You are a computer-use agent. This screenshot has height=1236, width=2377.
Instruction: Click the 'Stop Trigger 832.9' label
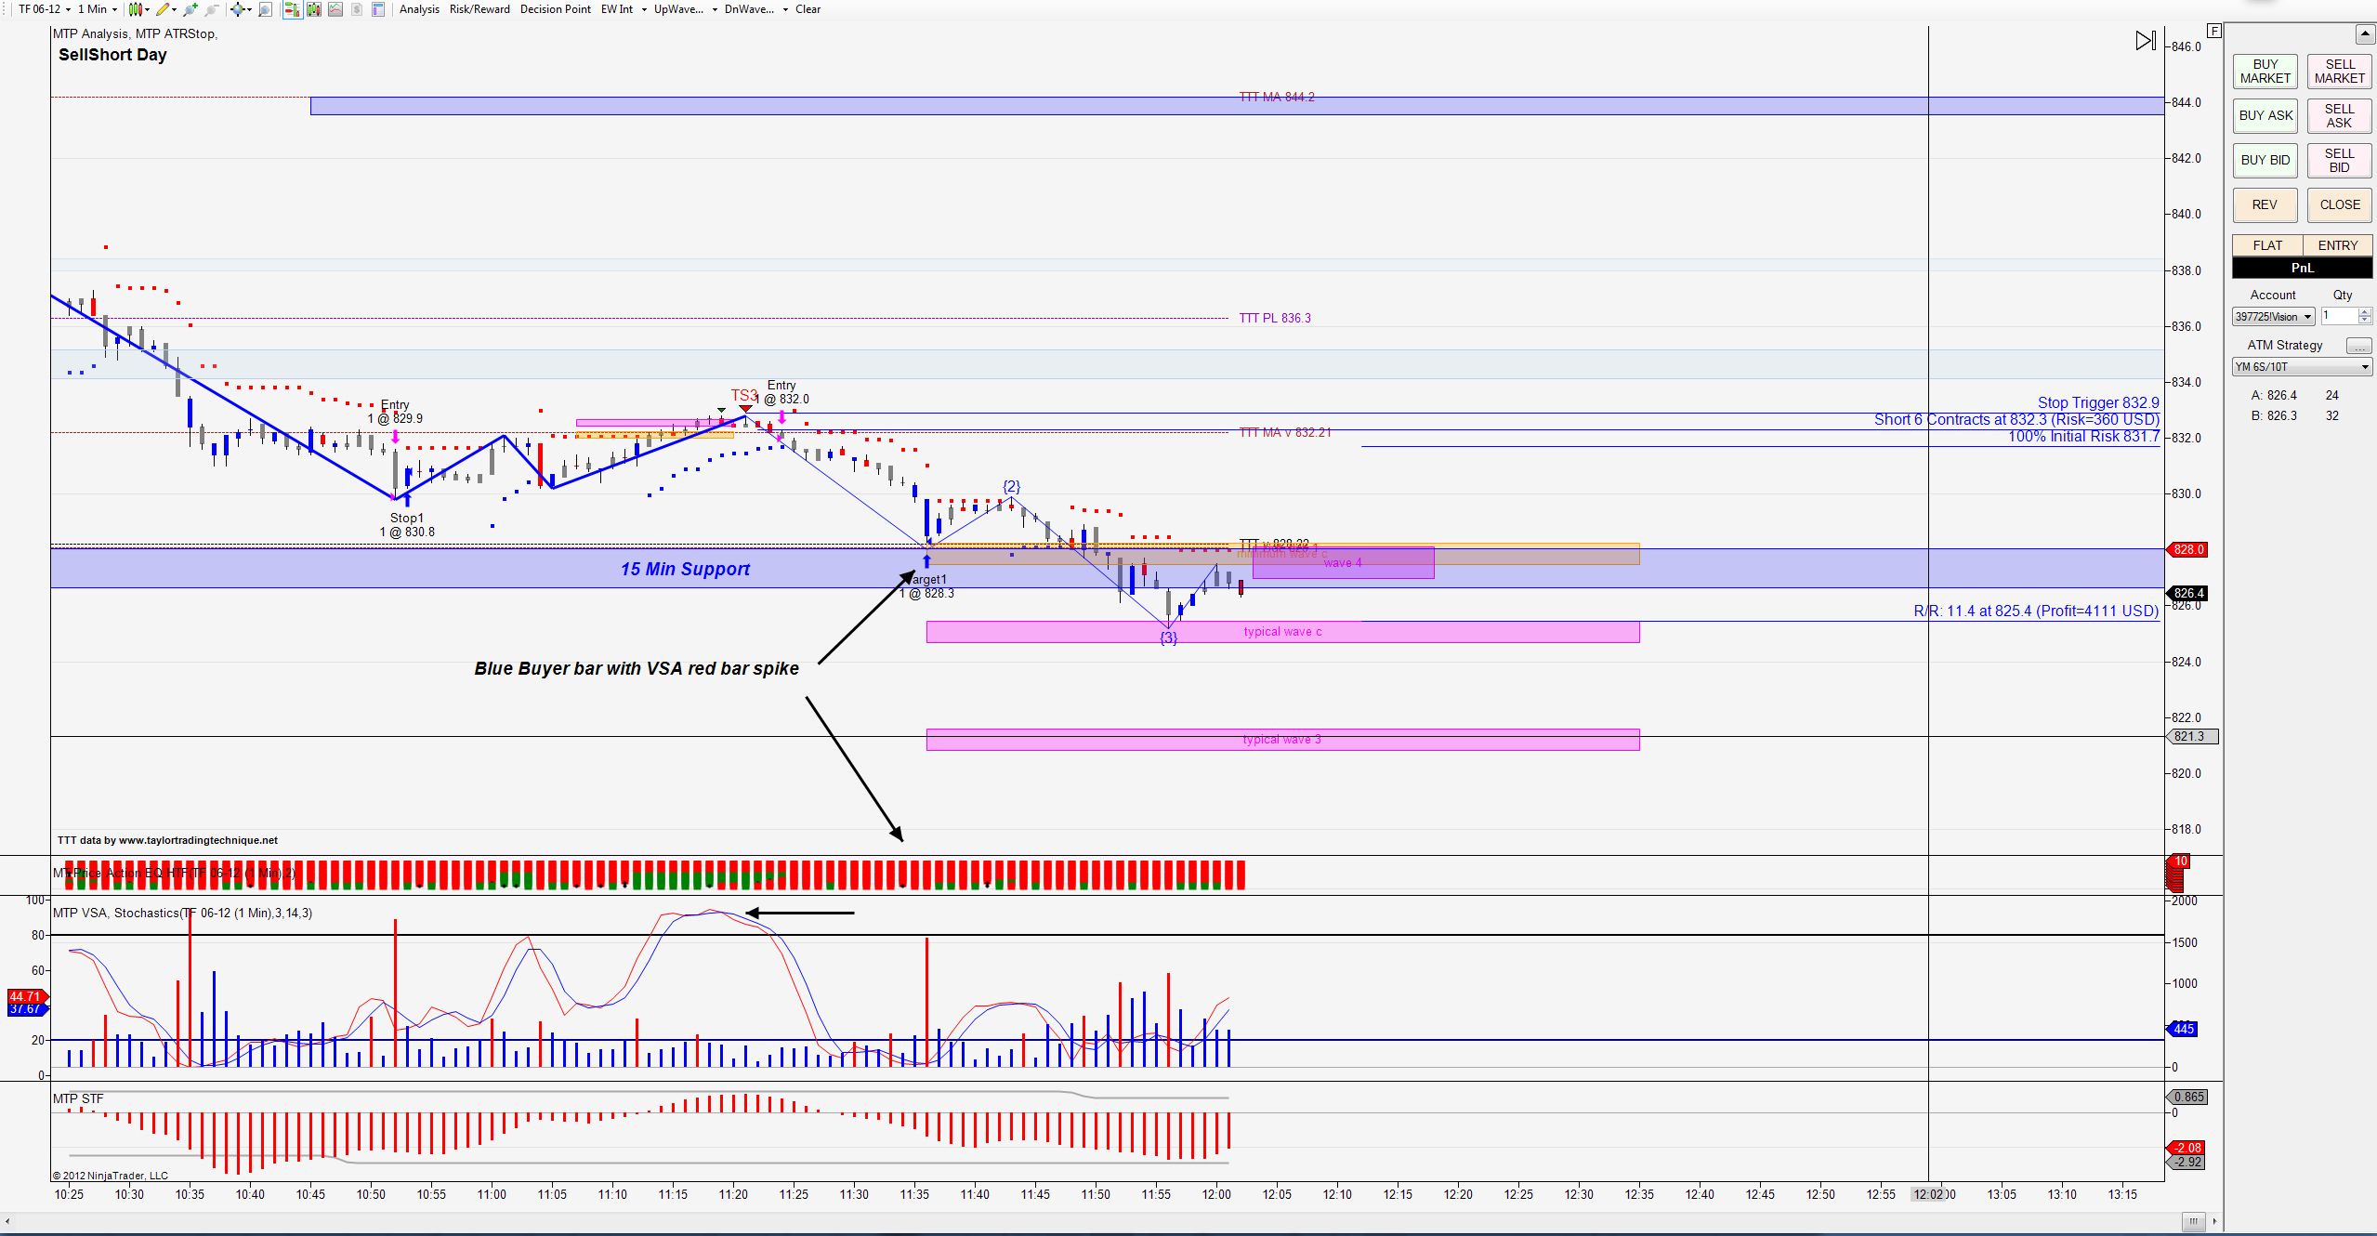coord(2098,402)
